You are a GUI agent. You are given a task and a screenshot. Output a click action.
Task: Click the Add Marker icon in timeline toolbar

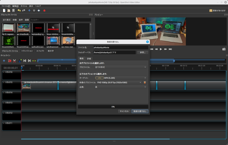point(20,61)
